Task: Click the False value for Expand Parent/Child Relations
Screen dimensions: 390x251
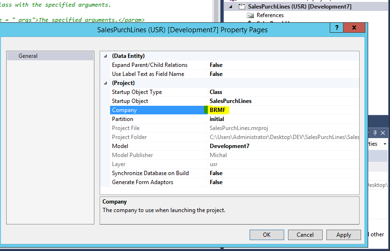Action: click(216, 65)
